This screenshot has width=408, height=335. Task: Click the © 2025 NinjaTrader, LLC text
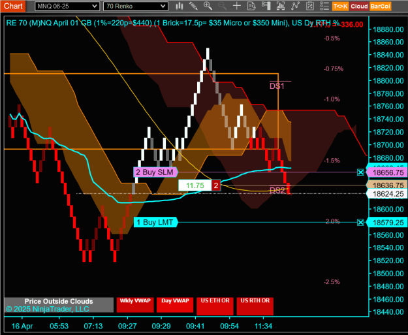48,309
